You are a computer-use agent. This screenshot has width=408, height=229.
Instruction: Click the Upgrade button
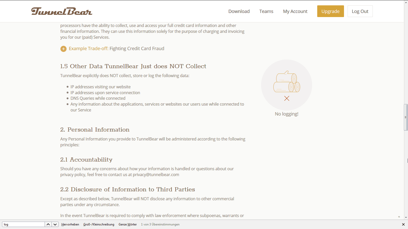[330, 11]
